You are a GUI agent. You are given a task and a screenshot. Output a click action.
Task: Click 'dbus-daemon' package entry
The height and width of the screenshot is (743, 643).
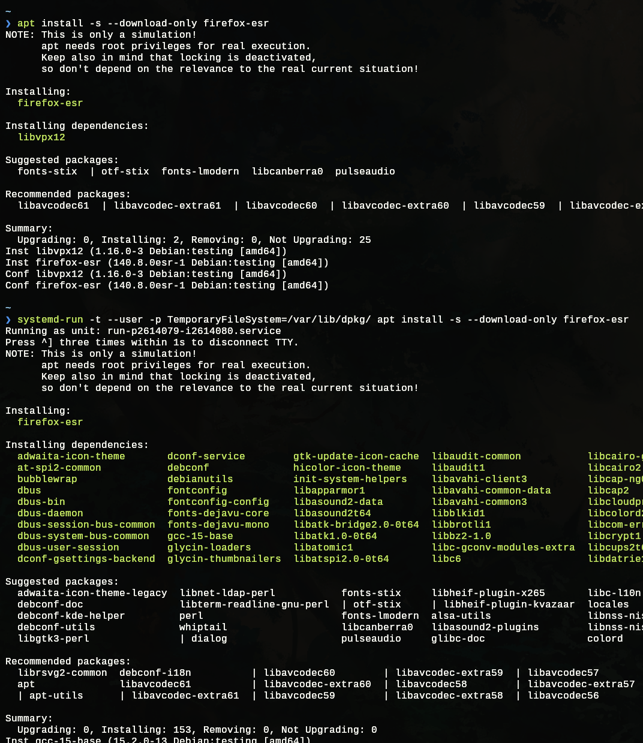pyautogui.click(x=50, y=513)
